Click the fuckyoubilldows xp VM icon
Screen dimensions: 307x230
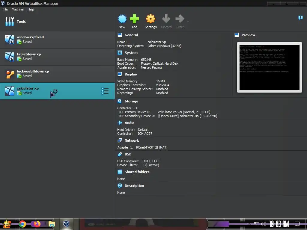[x=10, y=74]
